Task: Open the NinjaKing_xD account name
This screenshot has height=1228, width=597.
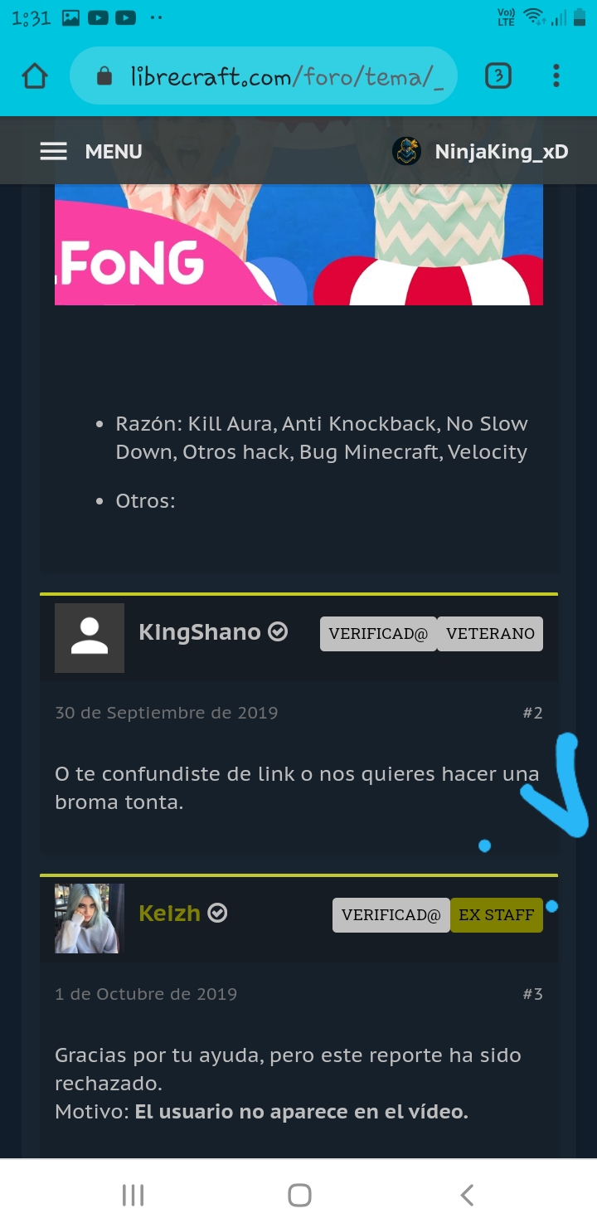Action: pyautogui.click(x=502, y=152)
